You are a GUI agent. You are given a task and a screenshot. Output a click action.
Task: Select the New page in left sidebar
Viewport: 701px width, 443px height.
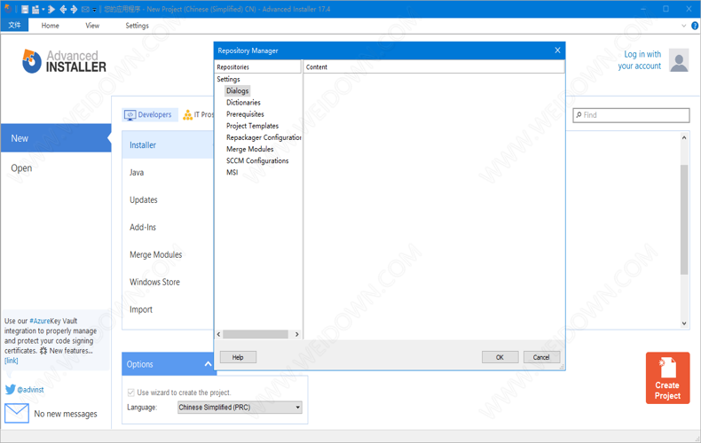tap(56, 138)
